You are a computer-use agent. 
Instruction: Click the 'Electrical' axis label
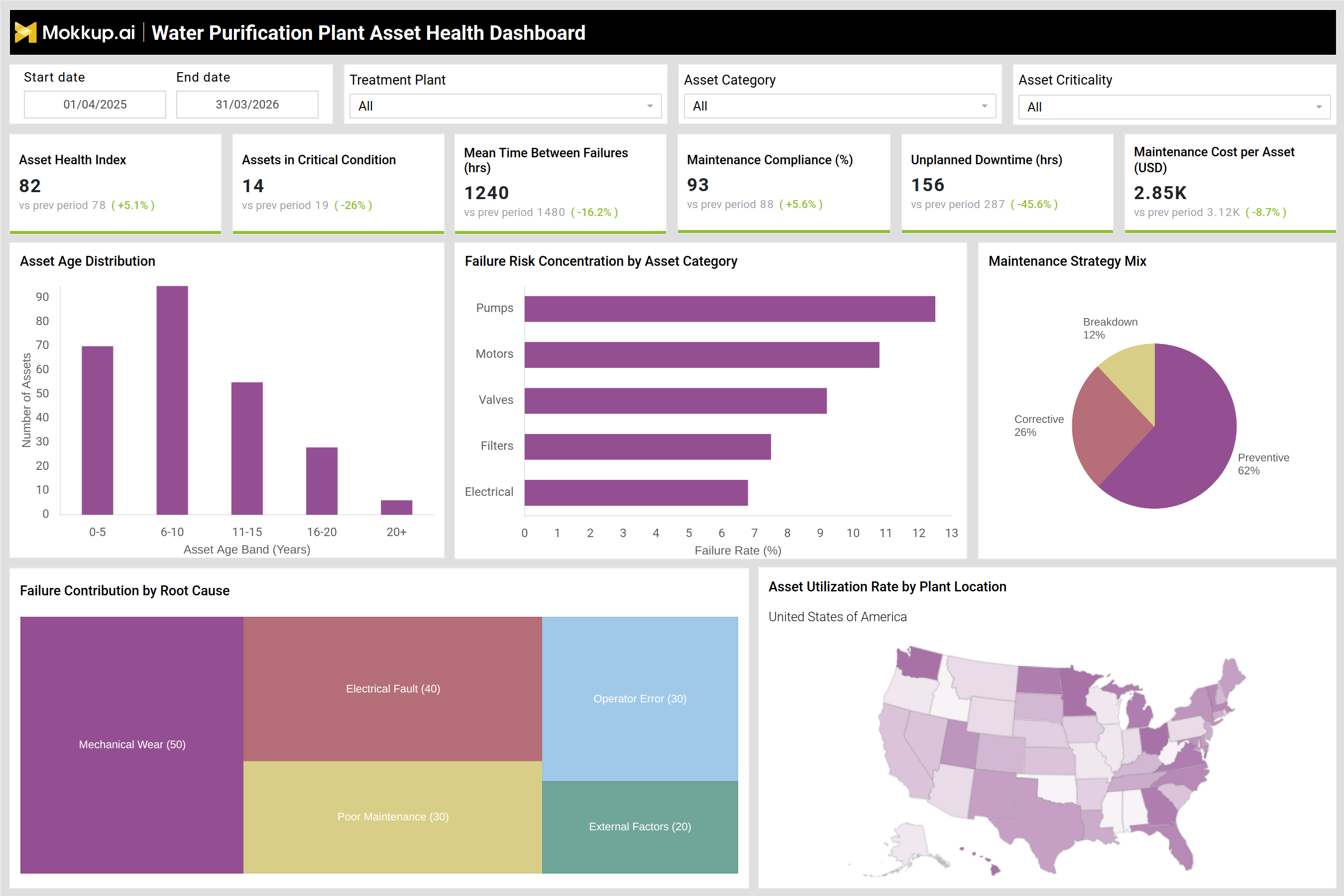click(489, 491)
